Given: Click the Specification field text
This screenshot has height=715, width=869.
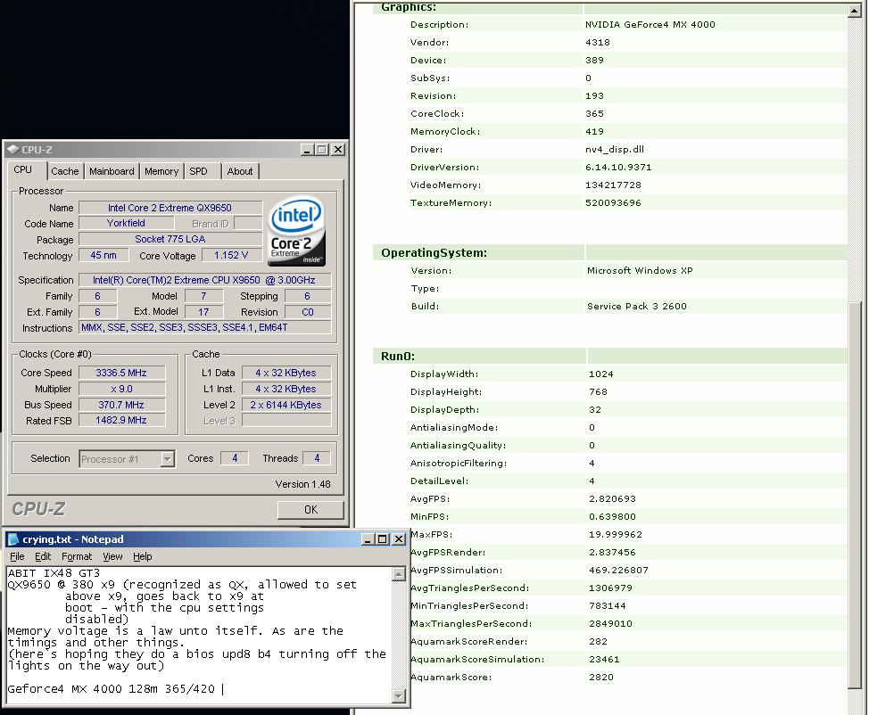Looking at the screenshot, I should (205, 280).
